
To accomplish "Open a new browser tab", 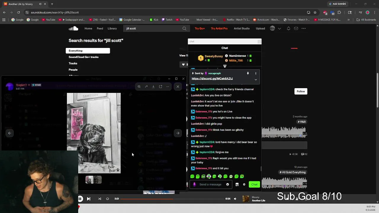I will pyautogui.click(x=52, y=4).
